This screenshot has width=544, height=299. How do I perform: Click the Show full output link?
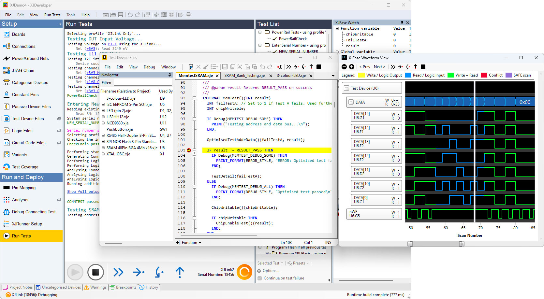[83, 192]
